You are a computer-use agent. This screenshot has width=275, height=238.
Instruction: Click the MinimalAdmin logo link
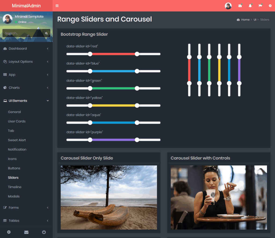point(26,6)
